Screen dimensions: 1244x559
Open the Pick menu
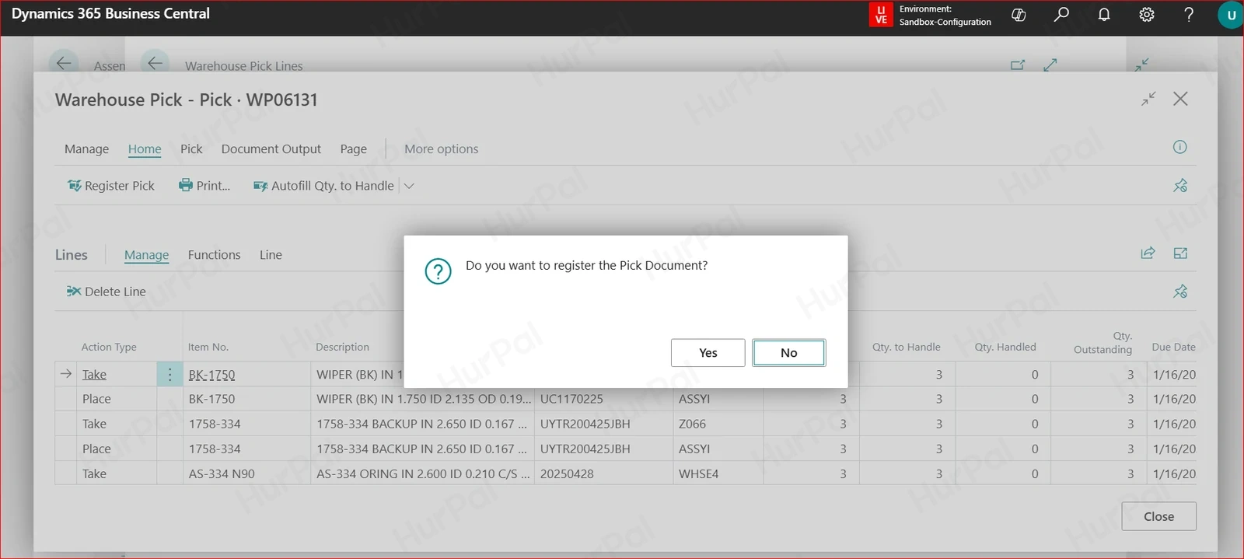191,149
